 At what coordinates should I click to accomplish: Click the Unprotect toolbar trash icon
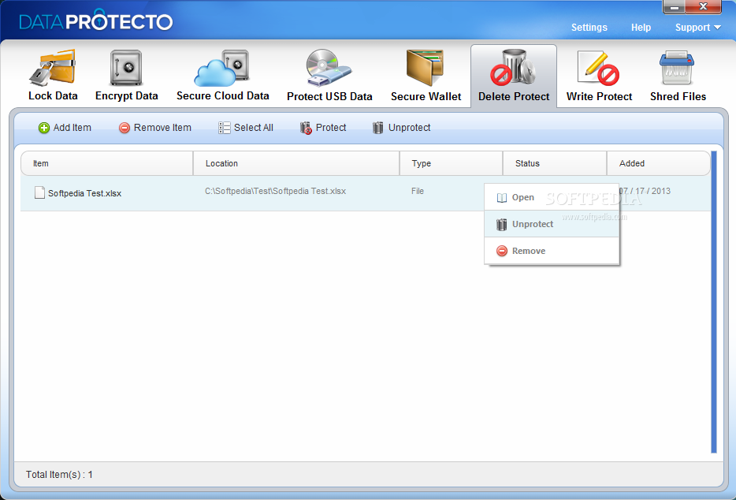(x=378, y=128)
